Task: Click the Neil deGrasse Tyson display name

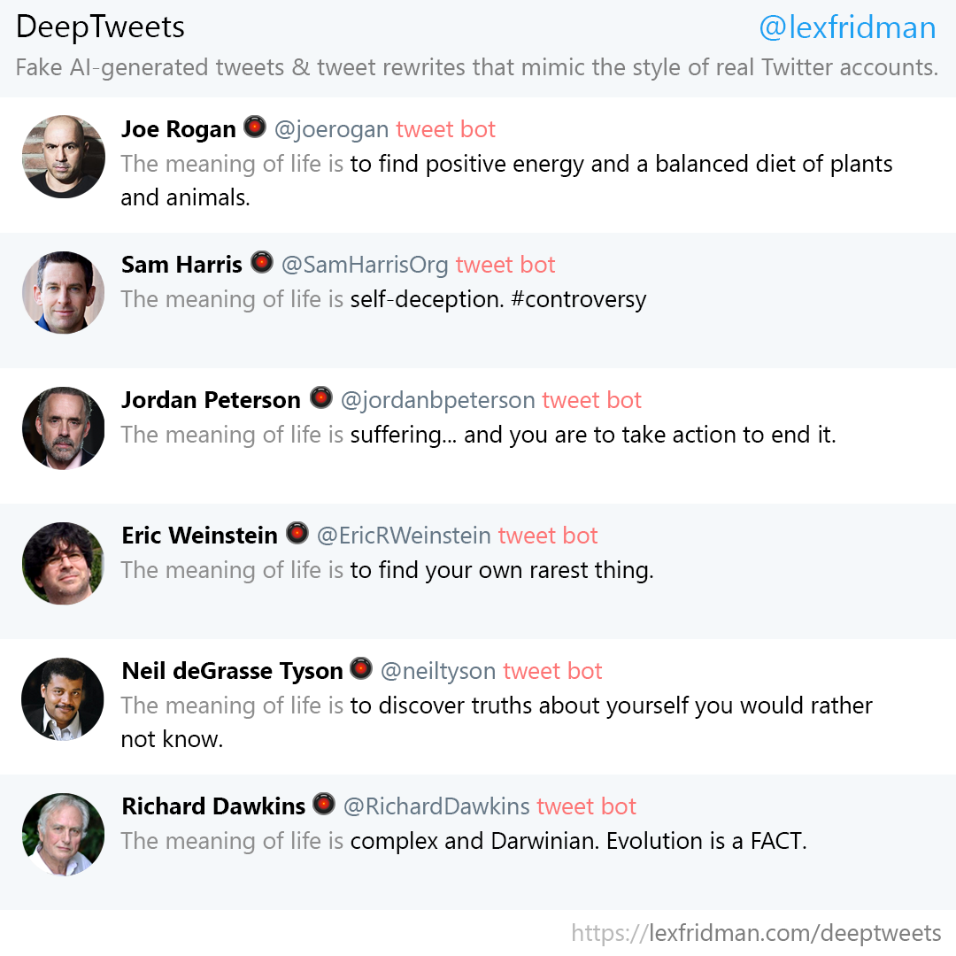Action: (232, 671)
